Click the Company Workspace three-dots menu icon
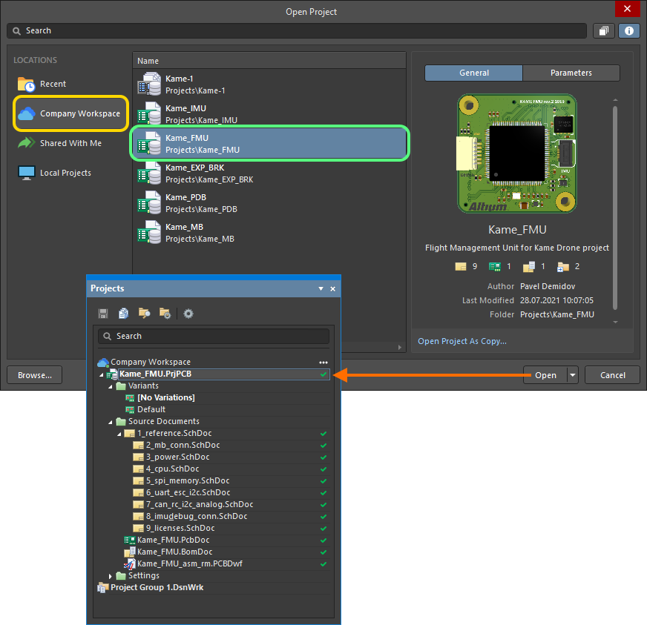 pyautogui.click(x=323, y=363)
